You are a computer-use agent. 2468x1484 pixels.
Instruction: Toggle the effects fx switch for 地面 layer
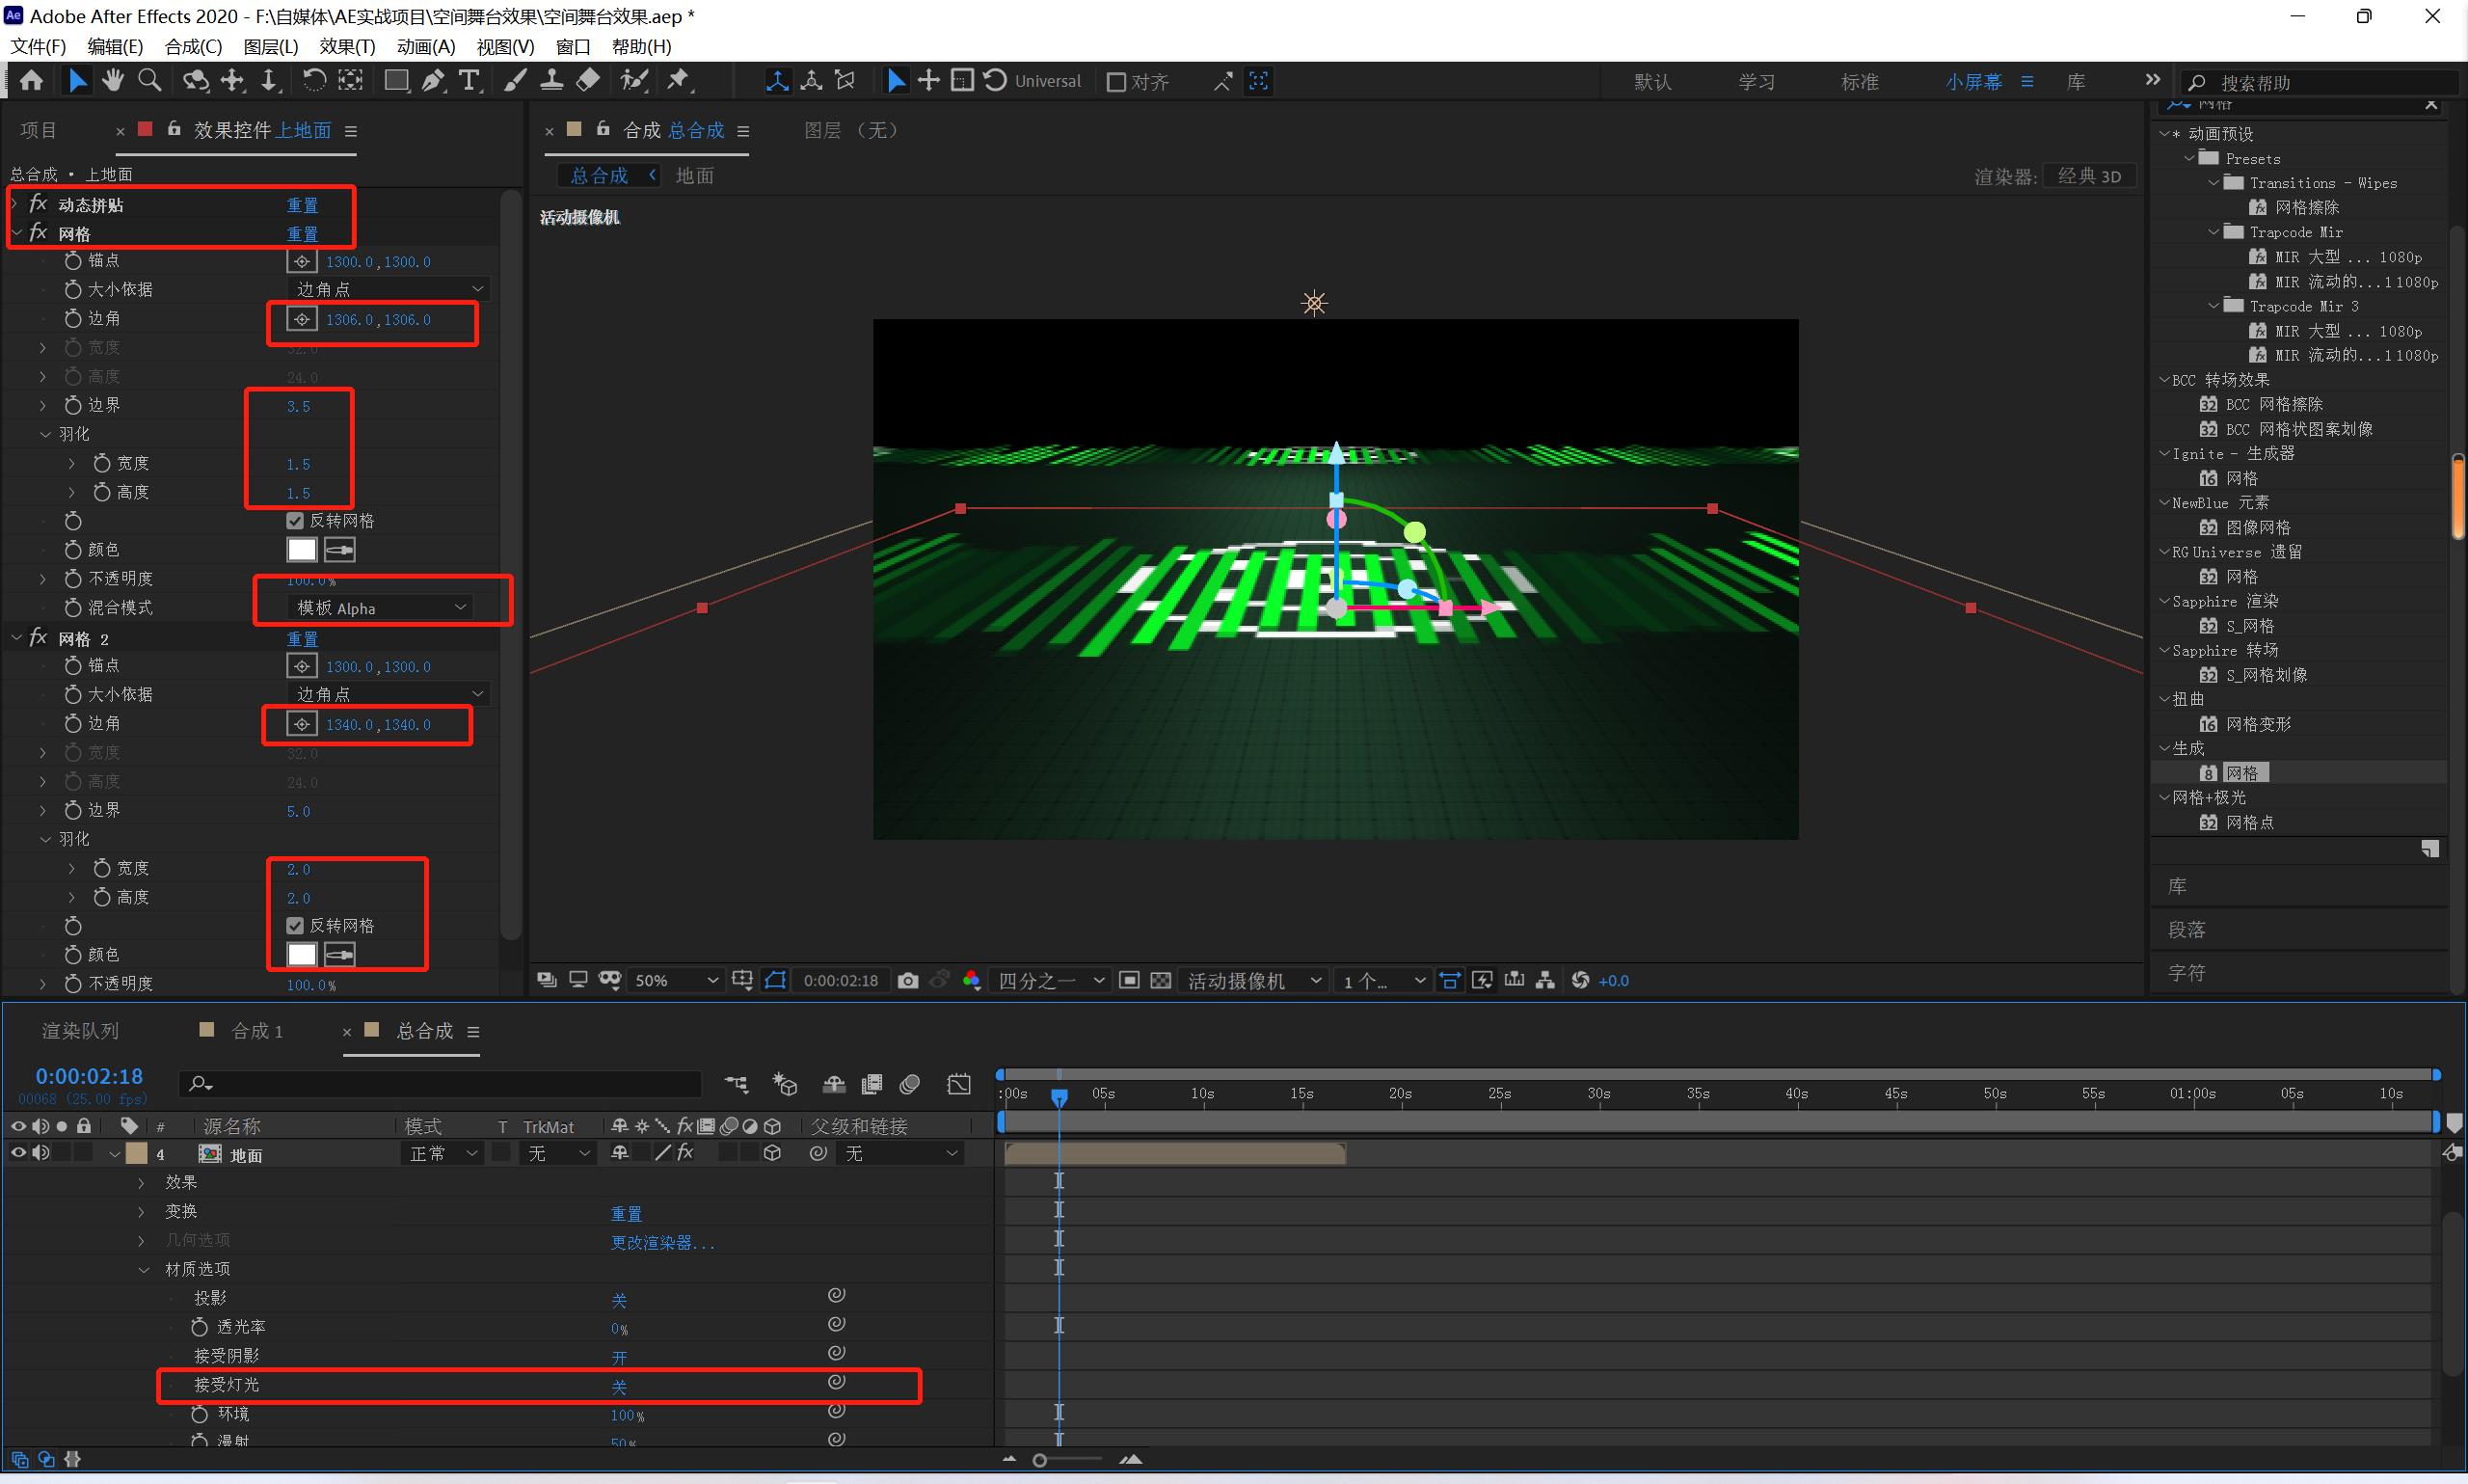point(685,1154)
